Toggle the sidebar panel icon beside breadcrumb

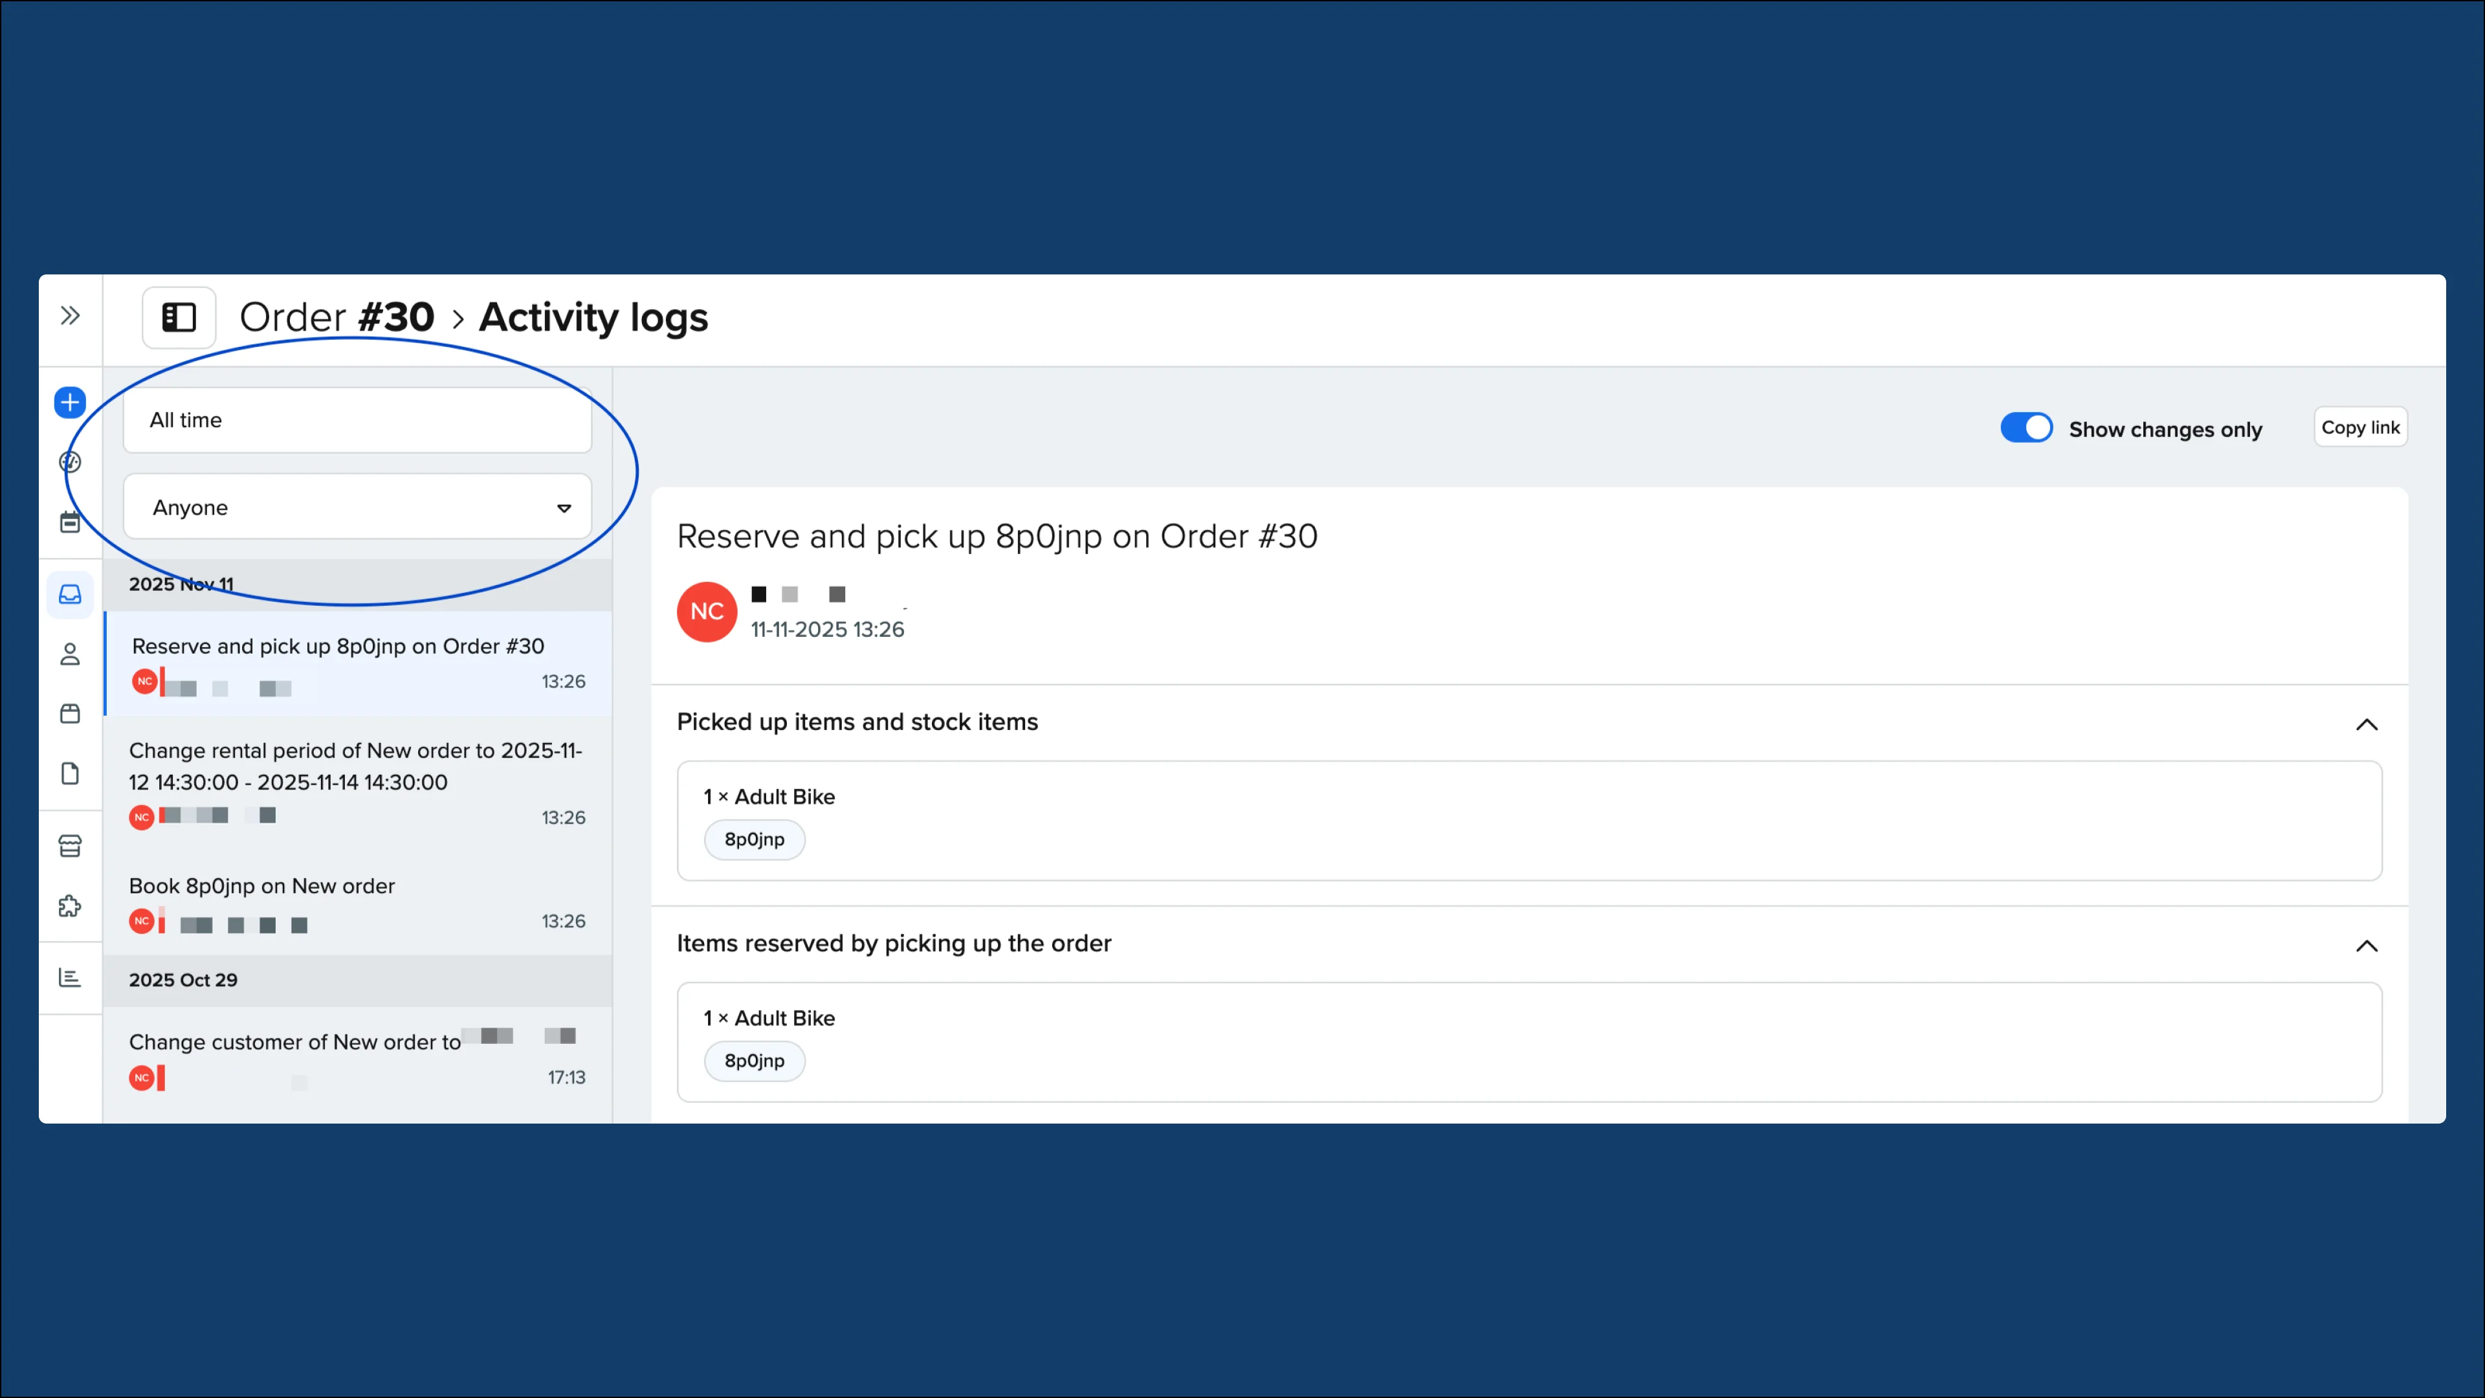tap(177, 316)
